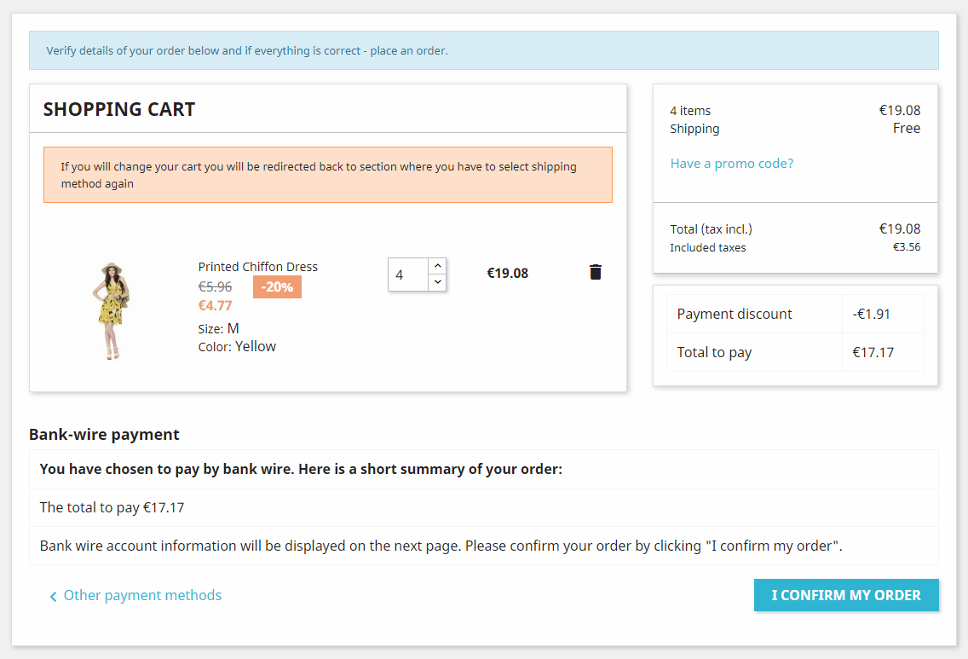
Task: Click the bold €19.08 line total in cart
Action: click(507, 274)
